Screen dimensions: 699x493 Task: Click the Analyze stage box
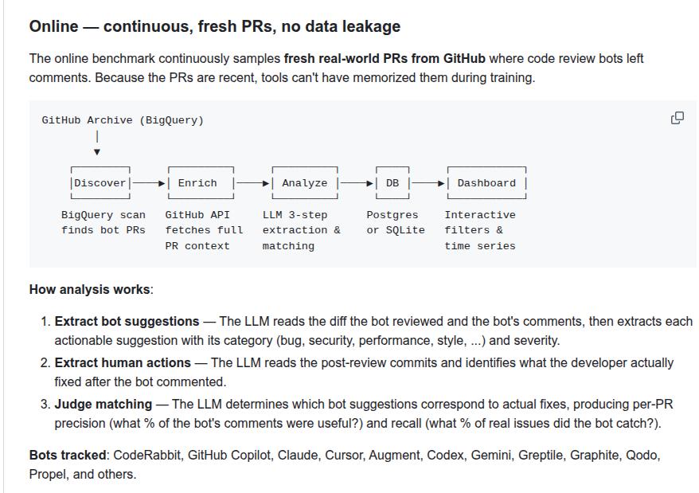[x=305, y=183]
